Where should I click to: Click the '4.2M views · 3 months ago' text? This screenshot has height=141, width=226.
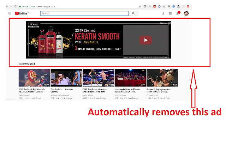click(x=94, y=98)
